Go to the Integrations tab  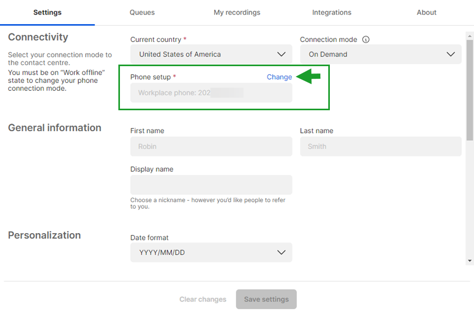[x=331, y=13]
